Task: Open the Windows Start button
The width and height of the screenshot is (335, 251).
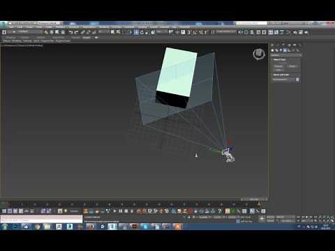Action: click(x=5, y=227)
